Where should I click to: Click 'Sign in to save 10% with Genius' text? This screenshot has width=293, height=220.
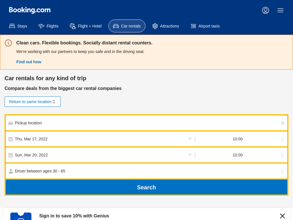(74, 216)
